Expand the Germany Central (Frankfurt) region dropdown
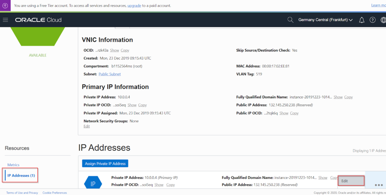The width and height of the screenshot is (386, 195). [x=325, y=20]
